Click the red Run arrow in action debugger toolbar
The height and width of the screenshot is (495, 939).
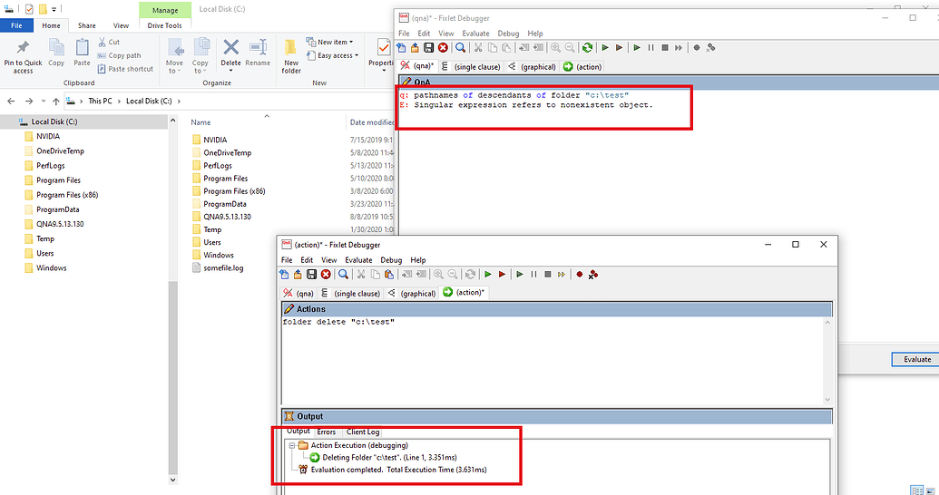point(503,274)
